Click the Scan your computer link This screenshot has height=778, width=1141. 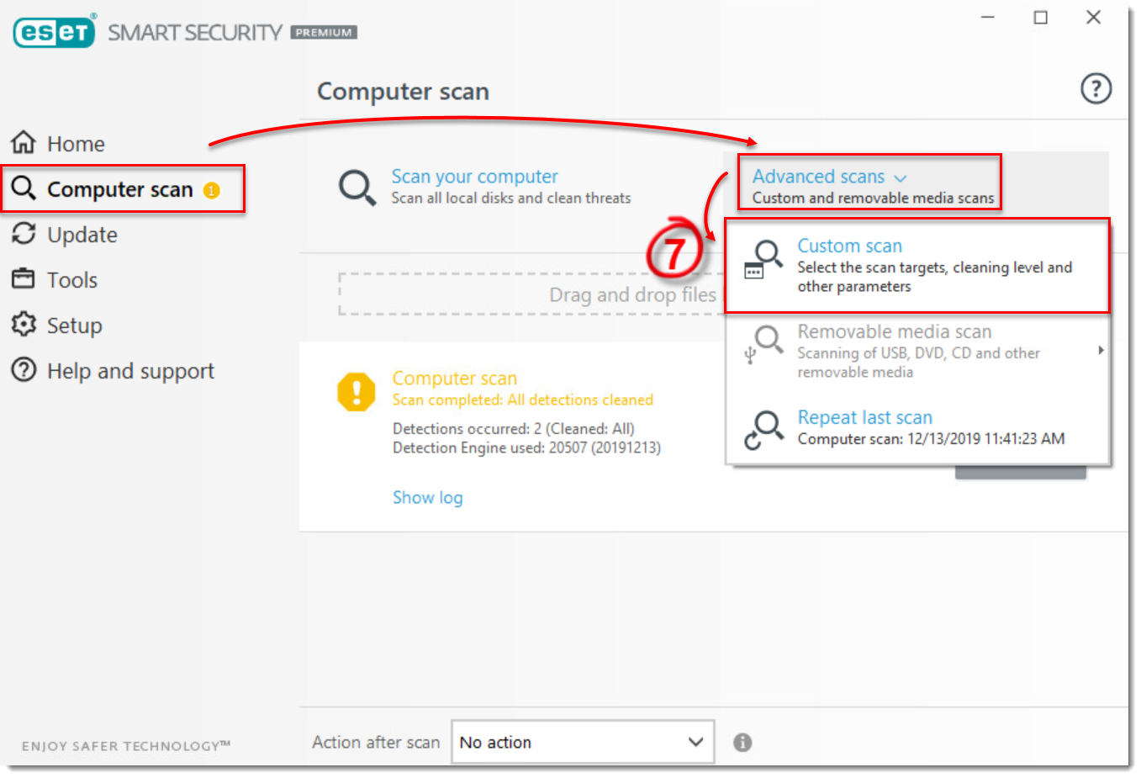point(474,176)
